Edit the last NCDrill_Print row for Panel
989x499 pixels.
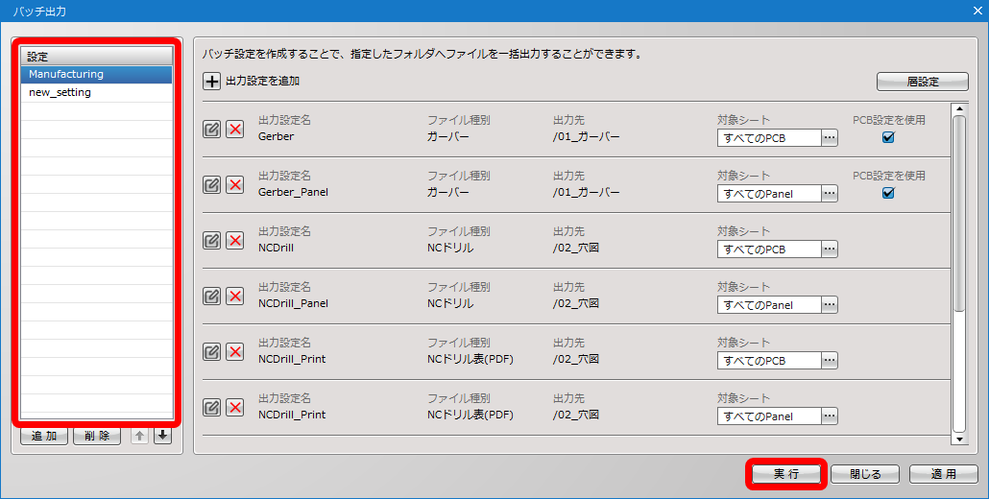tap(212, 408)
